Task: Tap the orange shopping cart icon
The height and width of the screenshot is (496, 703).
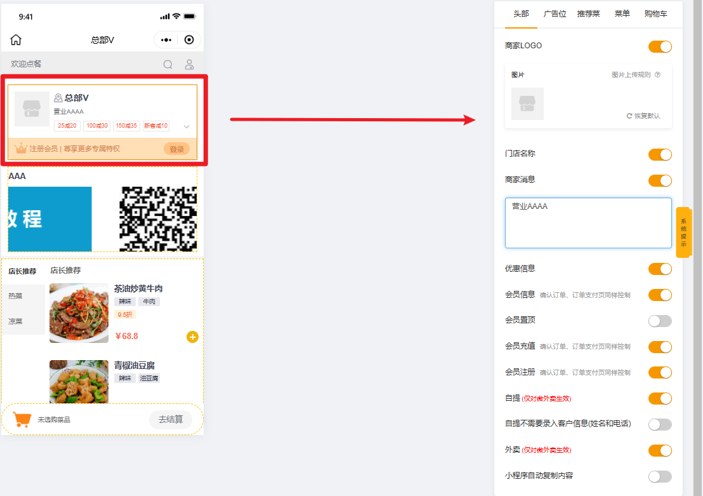Action: pyautogui.click(x=22, y=420)
